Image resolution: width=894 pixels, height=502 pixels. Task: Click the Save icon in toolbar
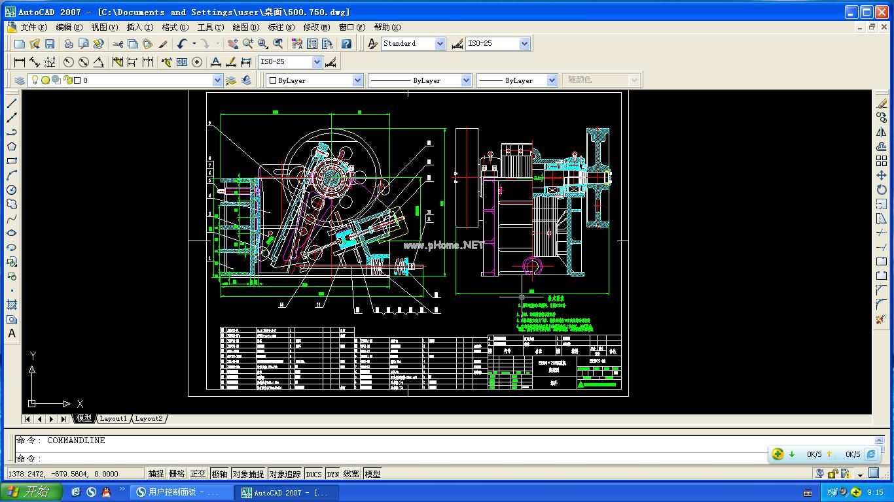[x=50, y=44]
